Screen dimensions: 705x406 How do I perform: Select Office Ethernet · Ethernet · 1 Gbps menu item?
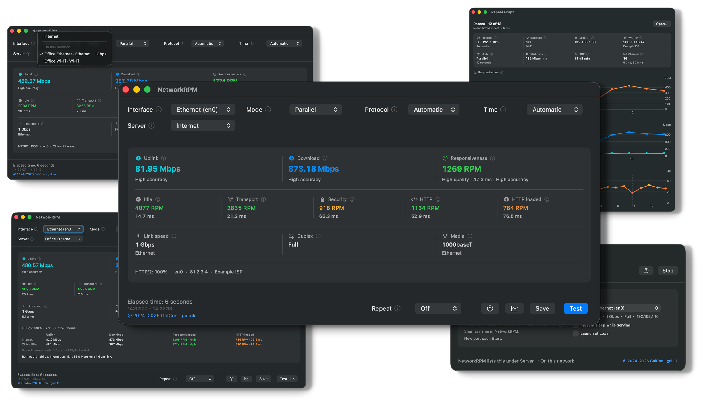(74, 54)
